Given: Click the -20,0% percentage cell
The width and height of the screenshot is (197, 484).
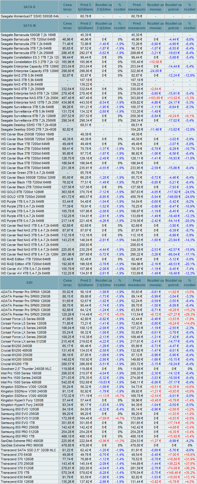Looking at the screenshot, I should [190, 221].
